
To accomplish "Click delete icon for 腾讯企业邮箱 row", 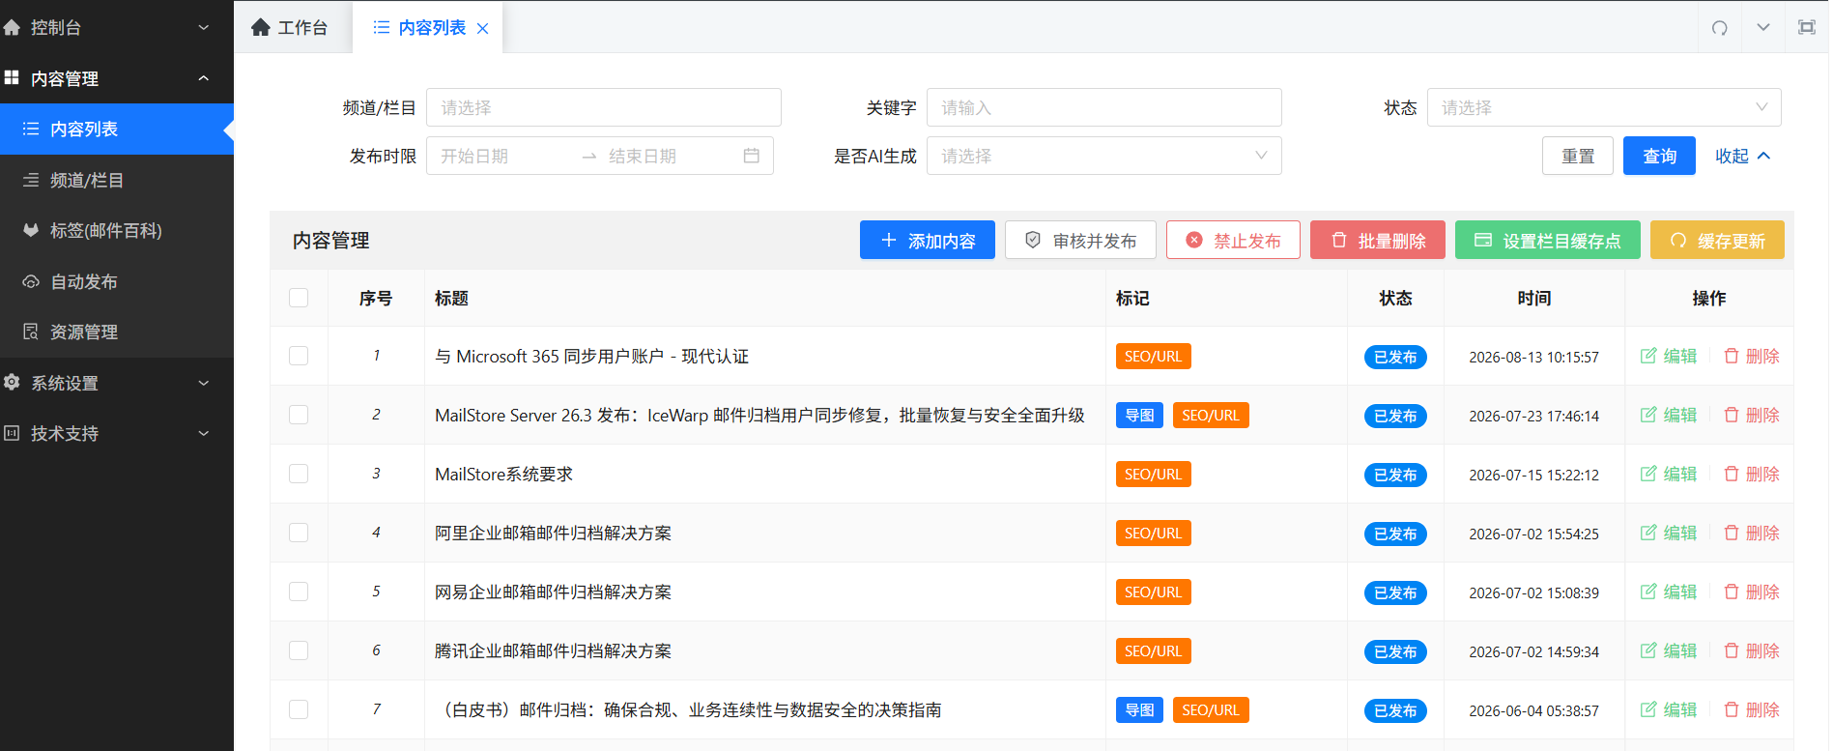I will (x=1732, y=650).
